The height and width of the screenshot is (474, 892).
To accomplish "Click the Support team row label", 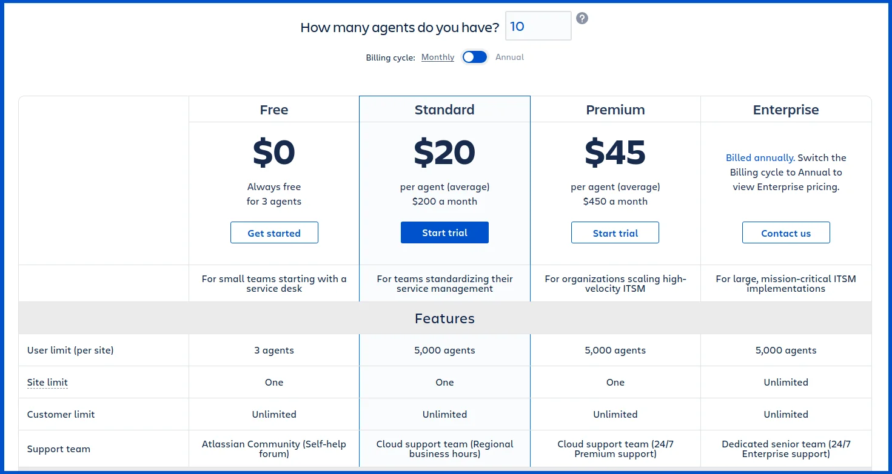I will pyautogui.click(x=59, y=449).
